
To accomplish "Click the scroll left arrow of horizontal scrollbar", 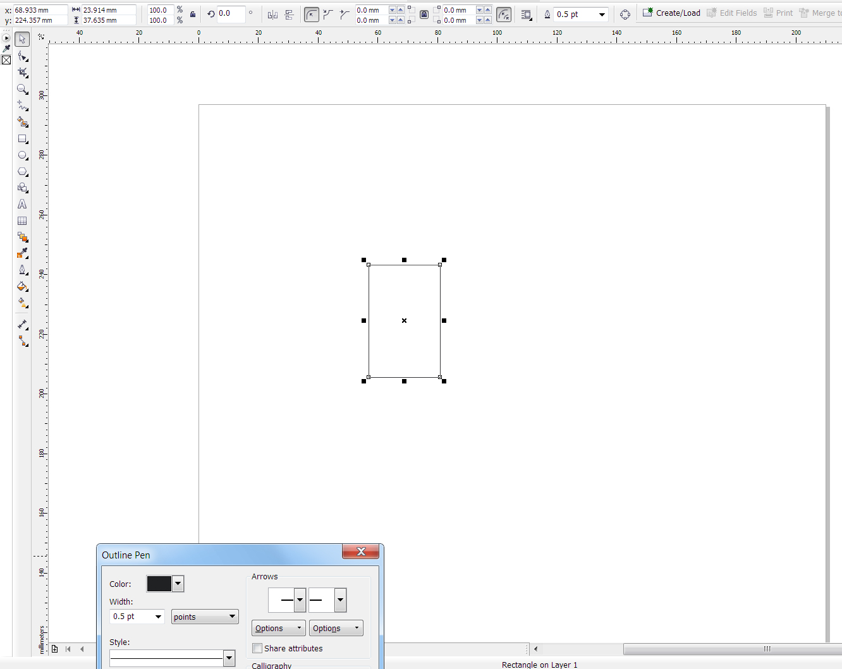I will tap(536, 649).
